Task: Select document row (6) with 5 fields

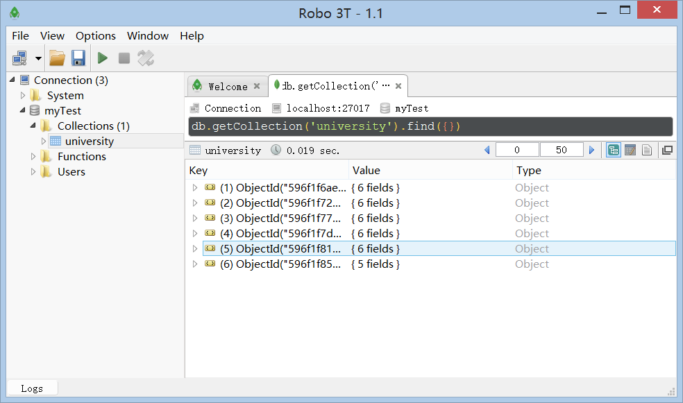Action: [439, 264]
